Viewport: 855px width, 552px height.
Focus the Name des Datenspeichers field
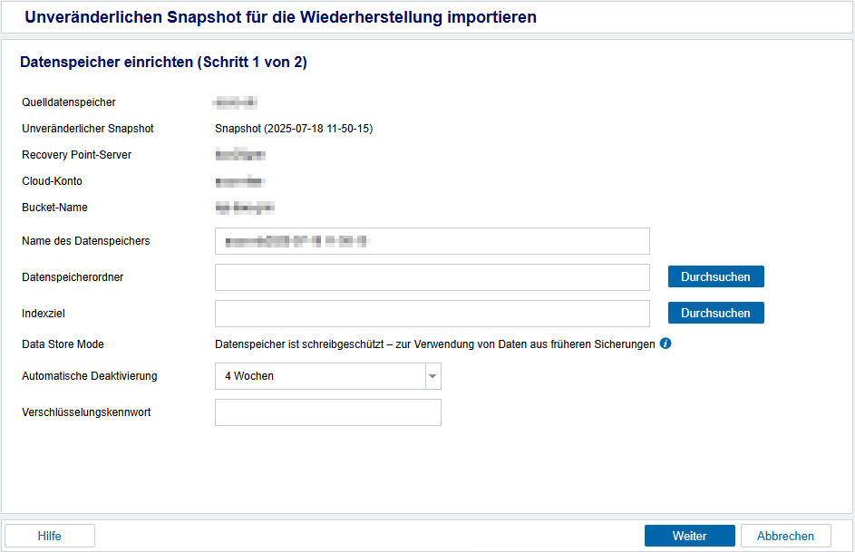tap(432, 241)
